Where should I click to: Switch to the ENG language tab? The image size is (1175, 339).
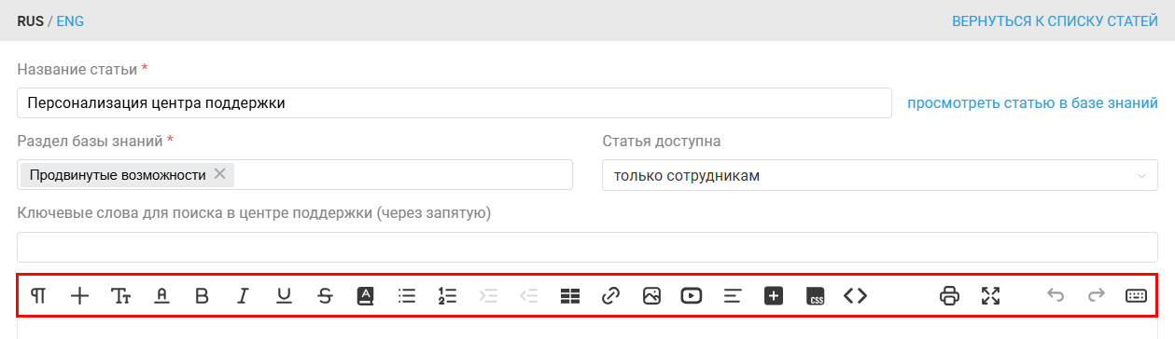click(70, 20)
